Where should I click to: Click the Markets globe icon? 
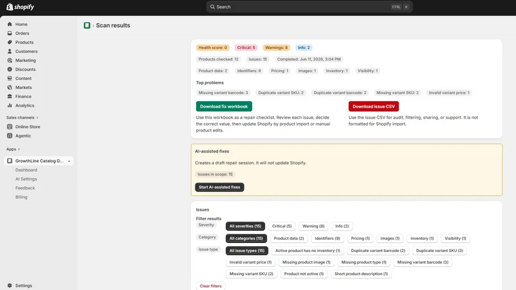pos(10,88)
